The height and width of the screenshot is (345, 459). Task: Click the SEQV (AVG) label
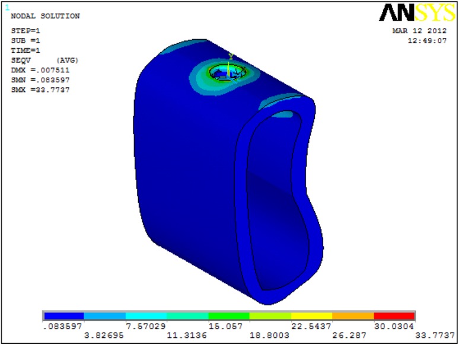point(44,60)
